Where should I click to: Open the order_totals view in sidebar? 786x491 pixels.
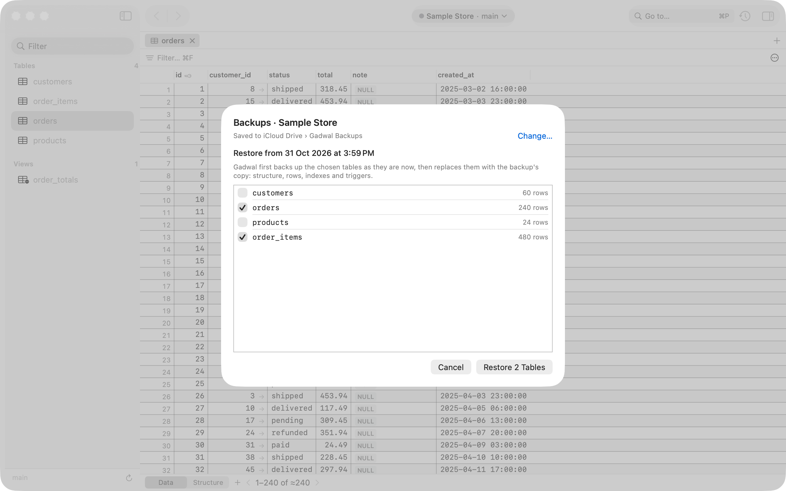tap(72, 180)
